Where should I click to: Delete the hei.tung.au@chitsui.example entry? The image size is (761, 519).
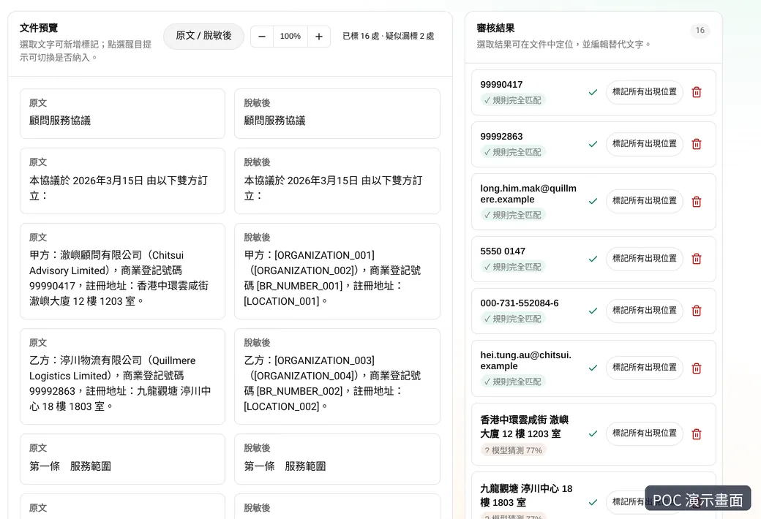point(697,368)
